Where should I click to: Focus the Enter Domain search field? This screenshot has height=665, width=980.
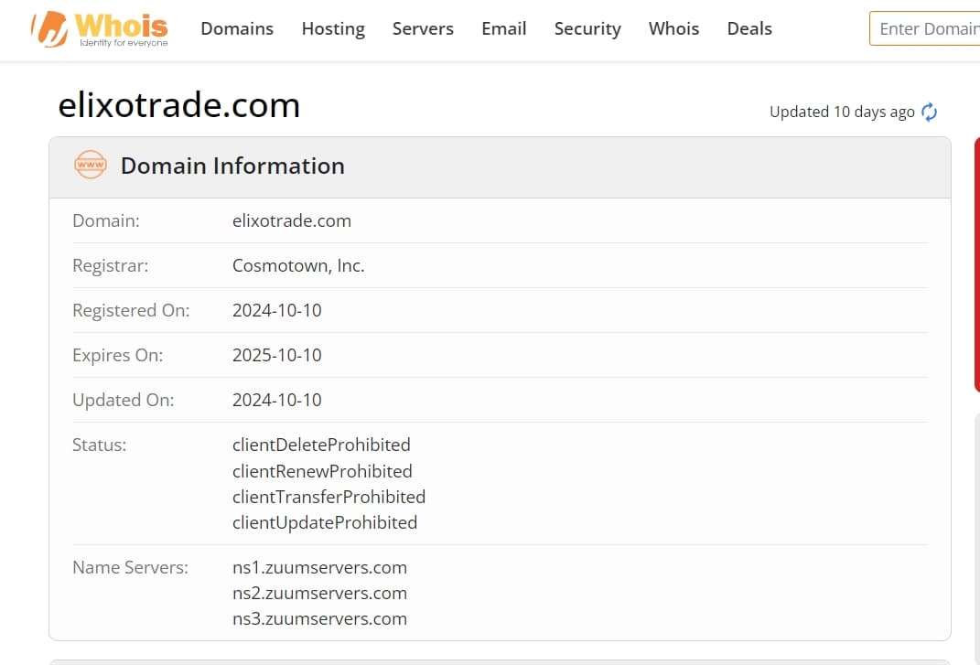925,28
